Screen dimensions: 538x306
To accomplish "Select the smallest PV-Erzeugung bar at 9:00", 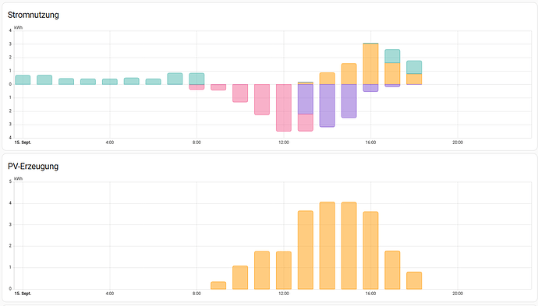I will click(218, 286).
